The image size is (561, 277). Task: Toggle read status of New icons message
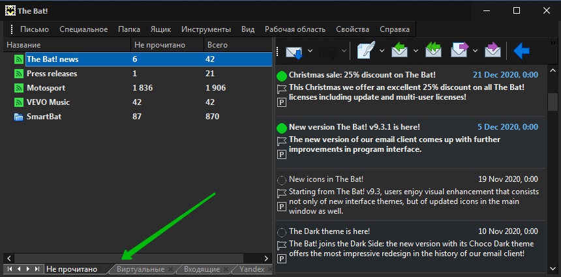[282, 180]
